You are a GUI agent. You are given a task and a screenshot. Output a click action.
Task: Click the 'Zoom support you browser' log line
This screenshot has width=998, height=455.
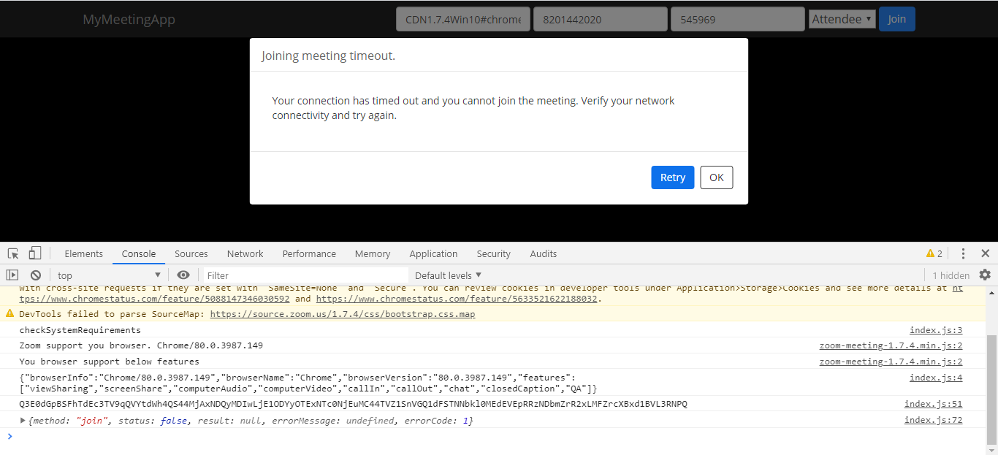point(141,345)
